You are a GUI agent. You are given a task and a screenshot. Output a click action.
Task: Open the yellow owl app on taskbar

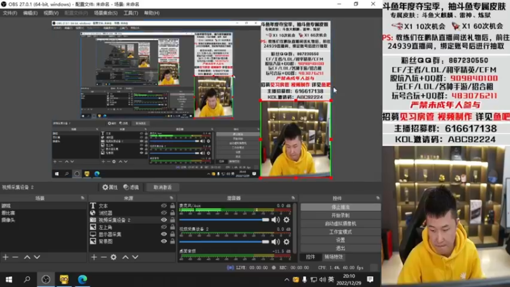[x=64, y=279]
